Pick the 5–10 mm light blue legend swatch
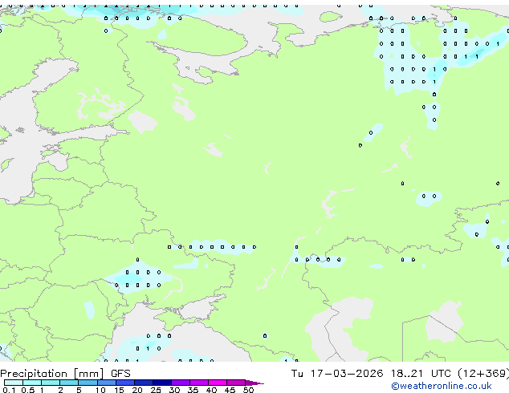Viewport: 509px width, 393px height. coord(88,383)
